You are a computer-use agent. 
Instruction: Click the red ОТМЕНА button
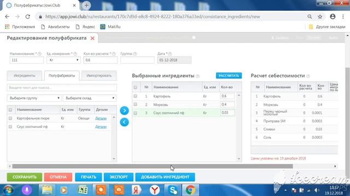coord(58,177)
